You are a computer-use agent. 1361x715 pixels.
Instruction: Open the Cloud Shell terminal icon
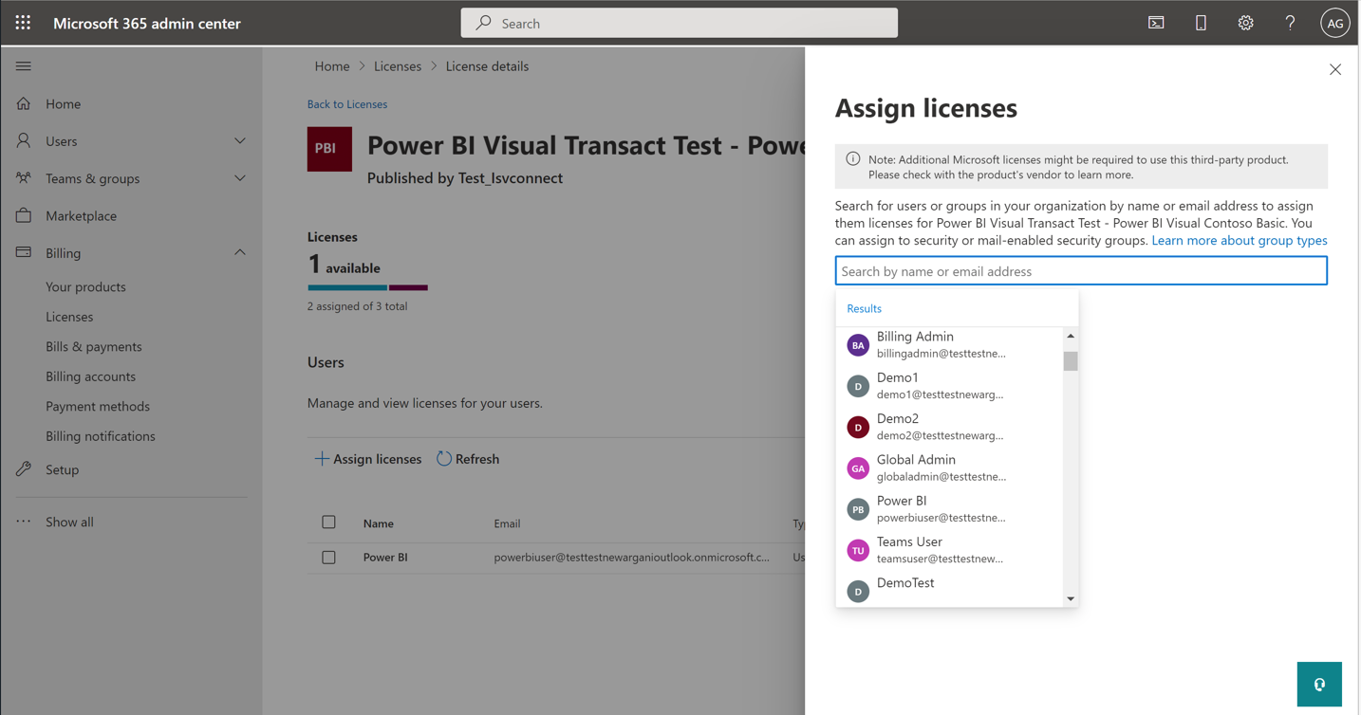coord(1156,23)
